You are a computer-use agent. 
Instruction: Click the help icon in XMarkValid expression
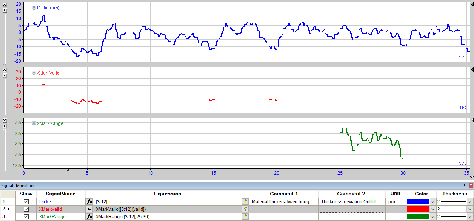(x=245, y=209)
